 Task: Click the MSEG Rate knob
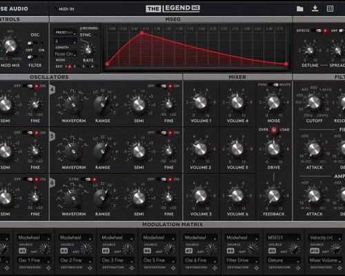pos(88,50)
